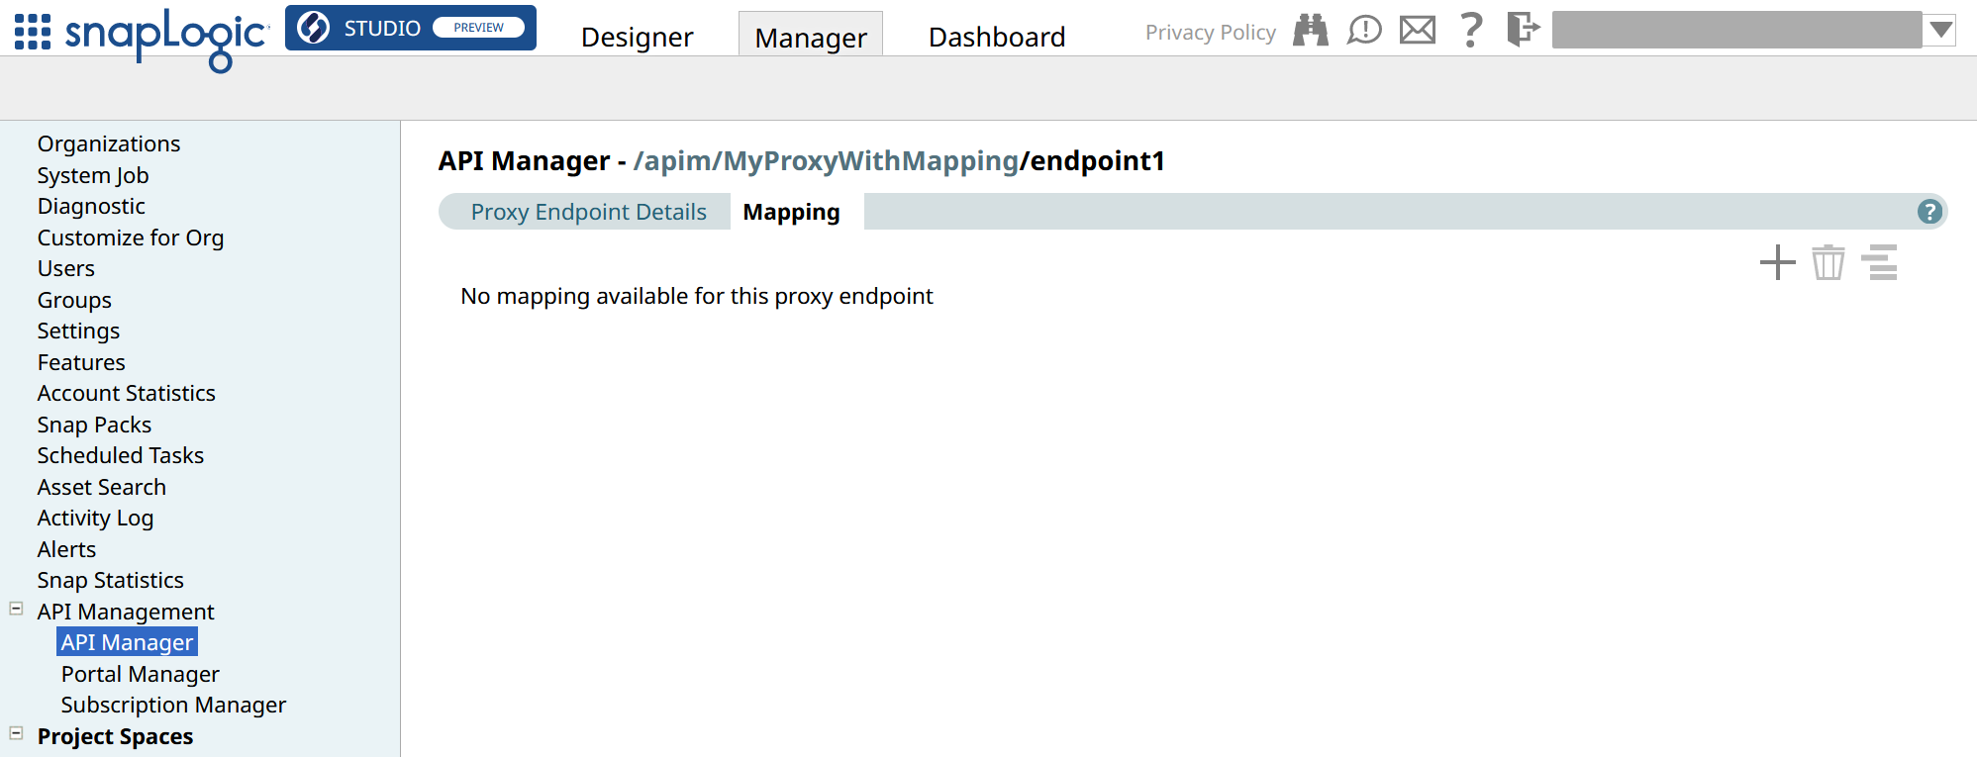Open Groups in the sidebar
Viewport: 1977px width, 757px height.
[x=74, y=300]
